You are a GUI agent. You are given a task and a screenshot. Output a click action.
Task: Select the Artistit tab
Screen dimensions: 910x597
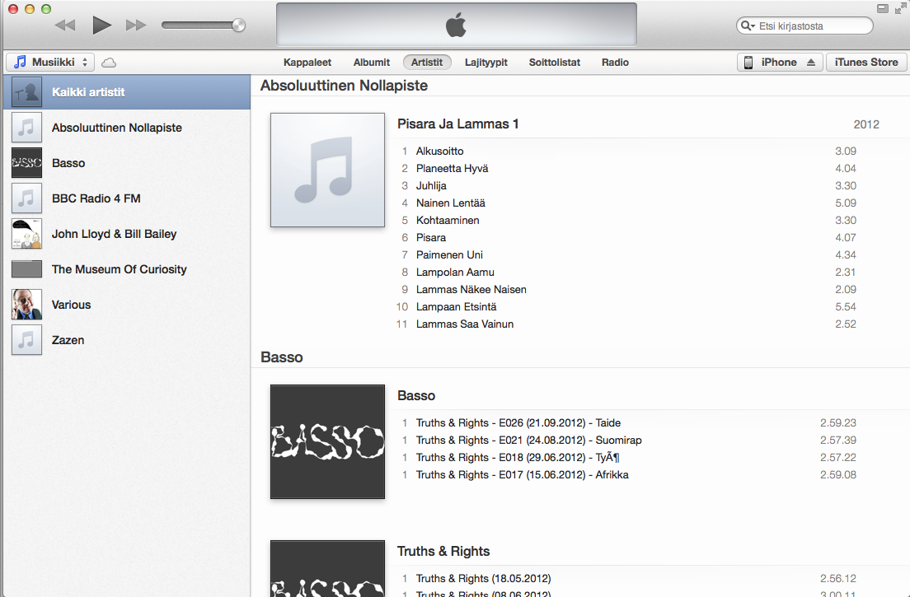[x=427, y=62]
